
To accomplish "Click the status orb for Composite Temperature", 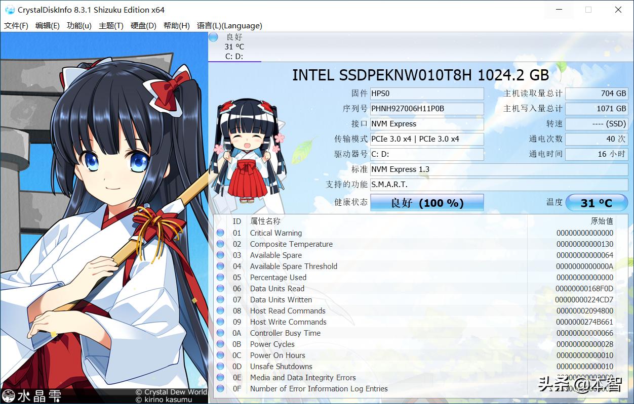I will pos(220,244).
